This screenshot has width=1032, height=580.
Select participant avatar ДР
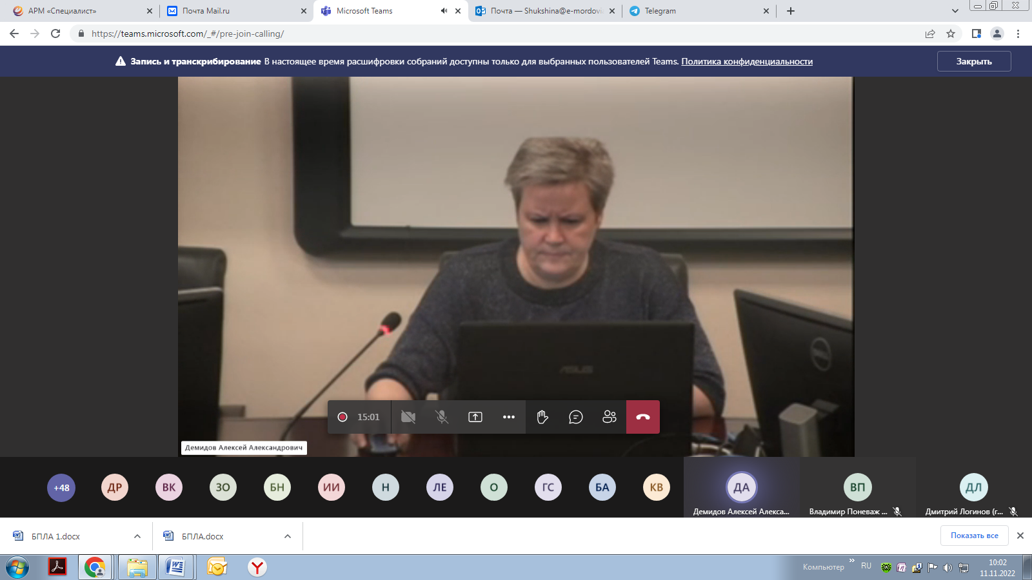click(115, 487)
